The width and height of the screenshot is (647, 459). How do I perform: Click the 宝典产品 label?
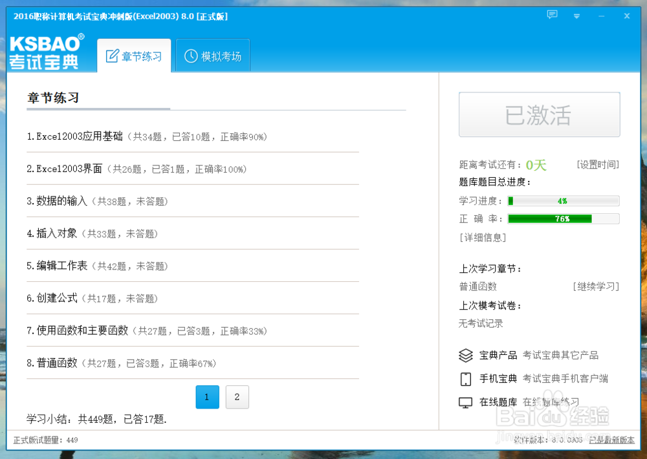(x=498, y=355)
